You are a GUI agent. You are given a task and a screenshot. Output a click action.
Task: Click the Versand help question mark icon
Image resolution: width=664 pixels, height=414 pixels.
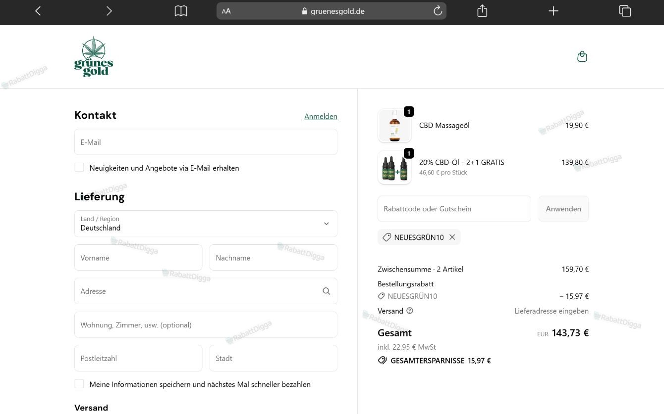(410, 311)
